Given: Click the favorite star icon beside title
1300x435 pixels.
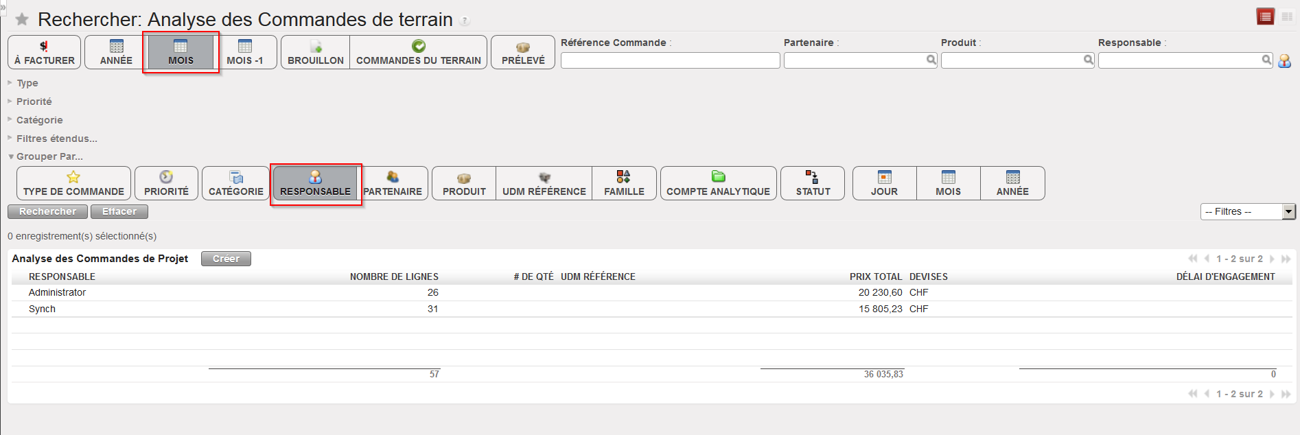Looking at the screenshot, I should click(22, 19).
